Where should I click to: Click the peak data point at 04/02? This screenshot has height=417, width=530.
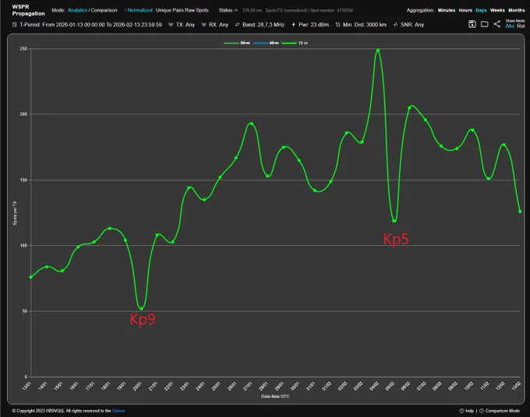tap(378, 51)
